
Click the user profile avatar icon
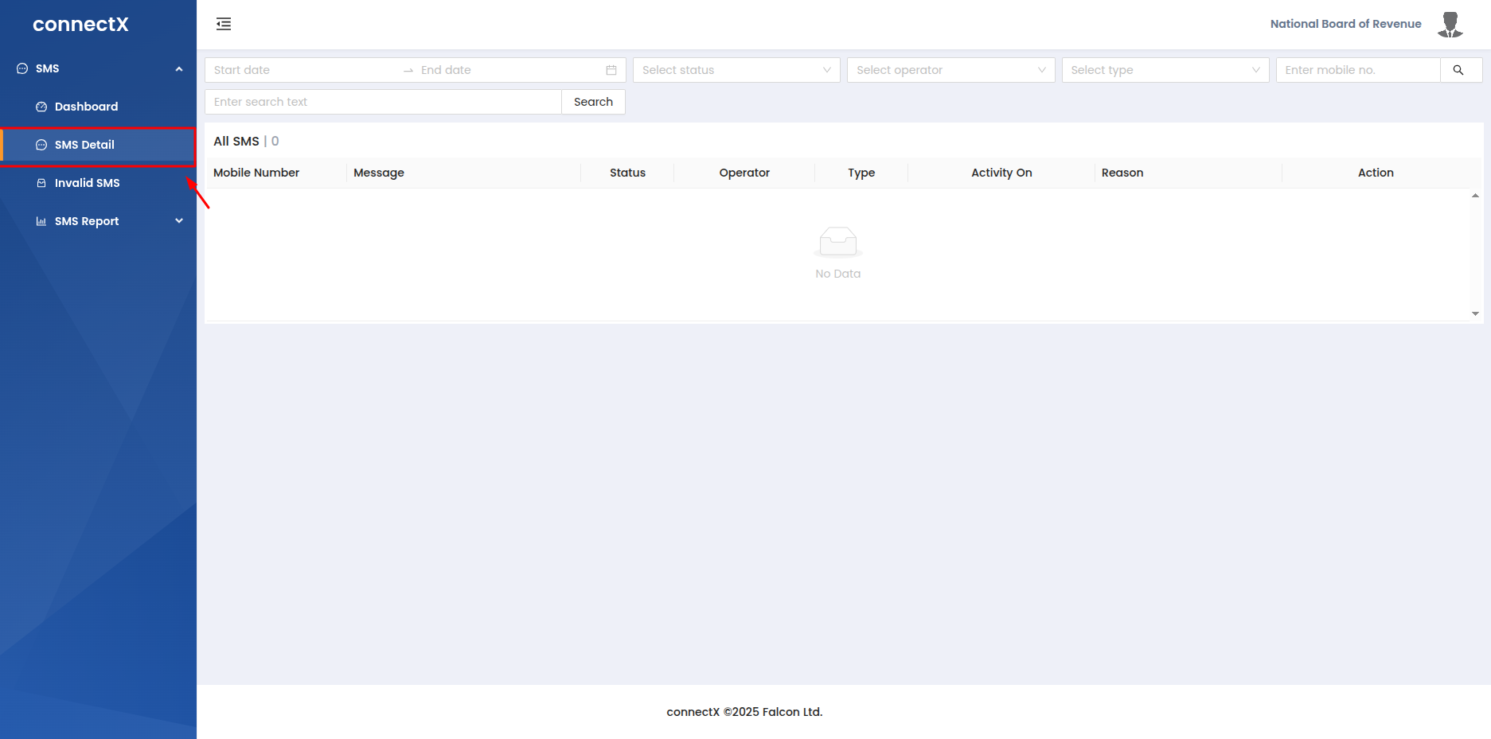1450,25
